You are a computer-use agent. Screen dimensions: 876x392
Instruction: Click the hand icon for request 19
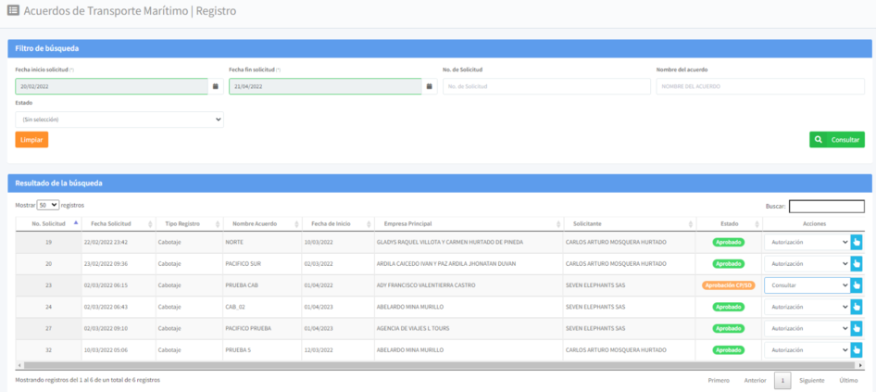coord(857,242)
